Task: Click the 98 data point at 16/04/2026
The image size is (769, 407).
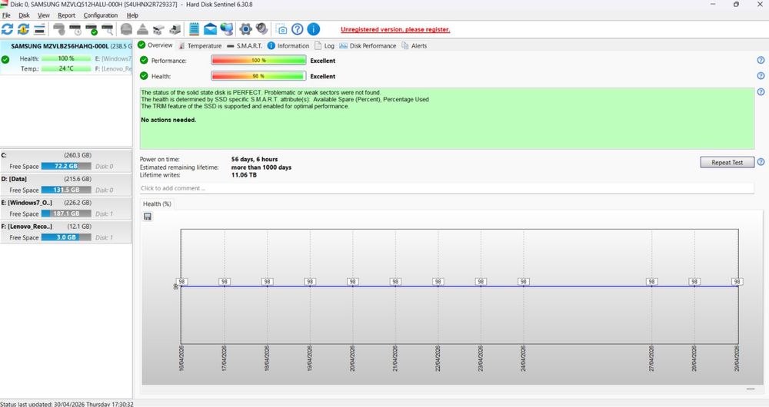Action: coord(181,282)
